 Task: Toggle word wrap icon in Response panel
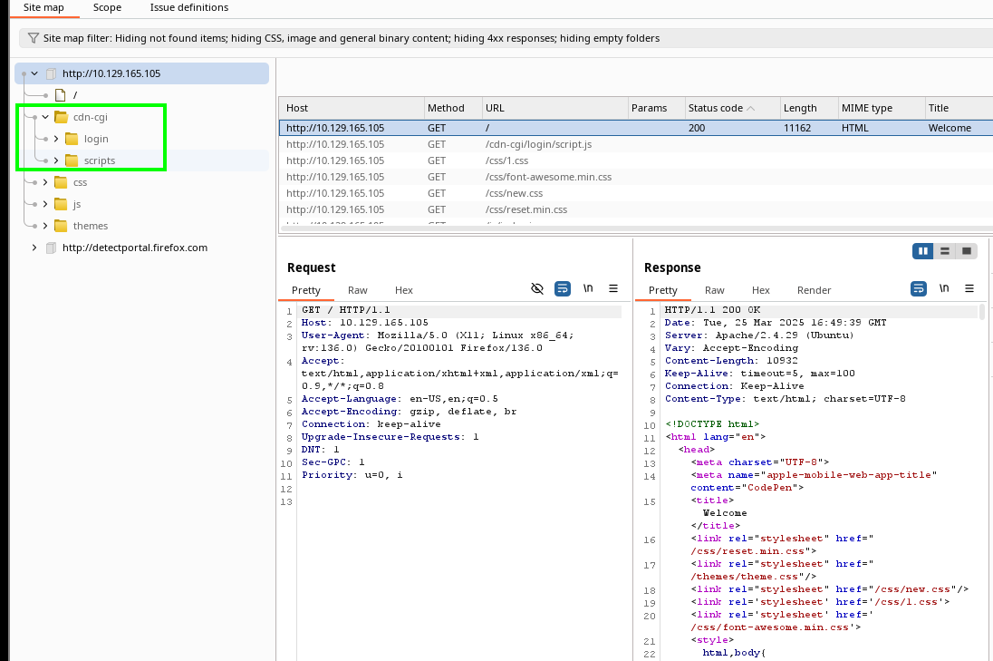[x=919, y=288]
